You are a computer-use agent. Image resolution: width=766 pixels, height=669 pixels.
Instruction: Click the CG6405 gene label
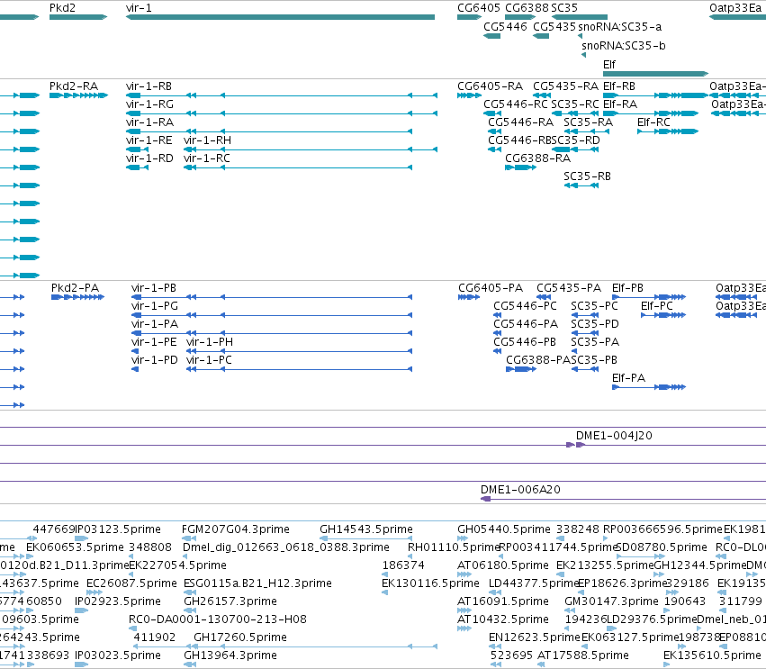click(x=479, y=8)
